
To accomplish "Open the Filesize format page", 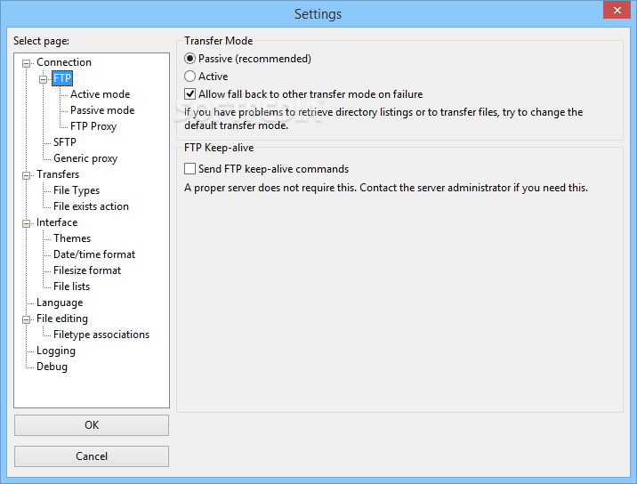I will 87,270.
